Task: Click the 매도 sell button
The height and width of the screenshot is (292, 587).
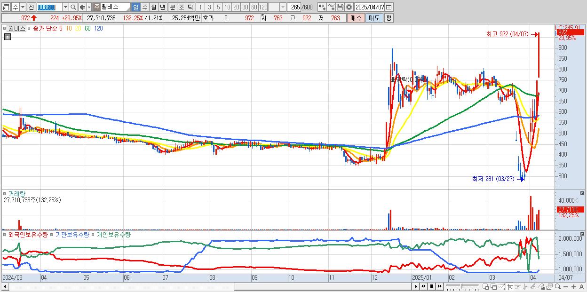Action: (374, 18)
